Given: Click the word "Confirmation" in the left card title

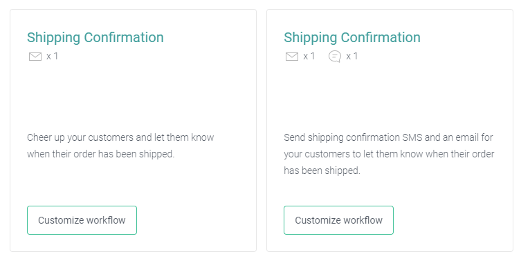Looking at the screenshot, I should pyautogui.click(x=124, y=37).
